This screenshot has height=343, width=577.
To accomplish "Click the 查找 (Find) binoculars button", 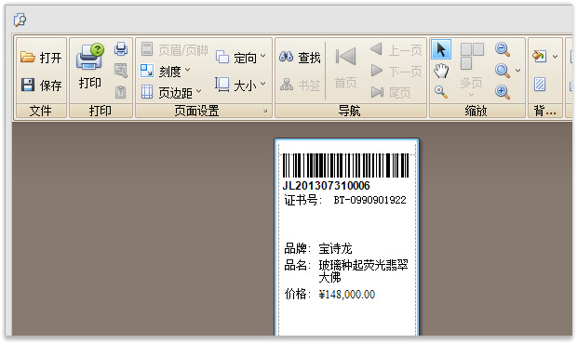I will point(300,57).
